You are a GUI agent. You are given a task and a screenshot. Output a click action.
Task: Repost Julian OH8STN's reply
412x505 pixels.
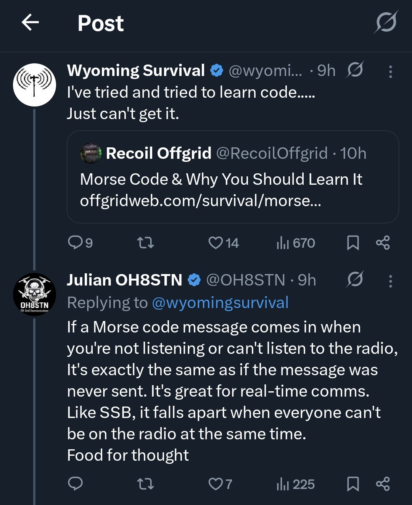pyautogui.click(x=145, y=484)
